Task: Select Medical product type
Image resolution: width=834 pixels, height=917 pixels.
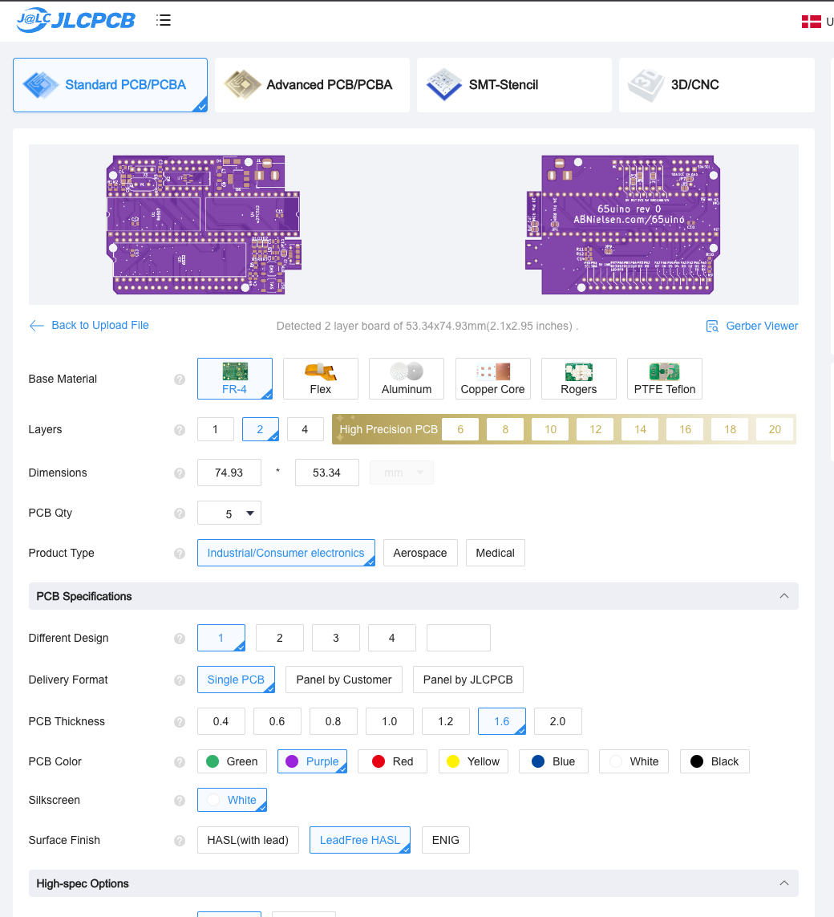Action: click(495, 553)
